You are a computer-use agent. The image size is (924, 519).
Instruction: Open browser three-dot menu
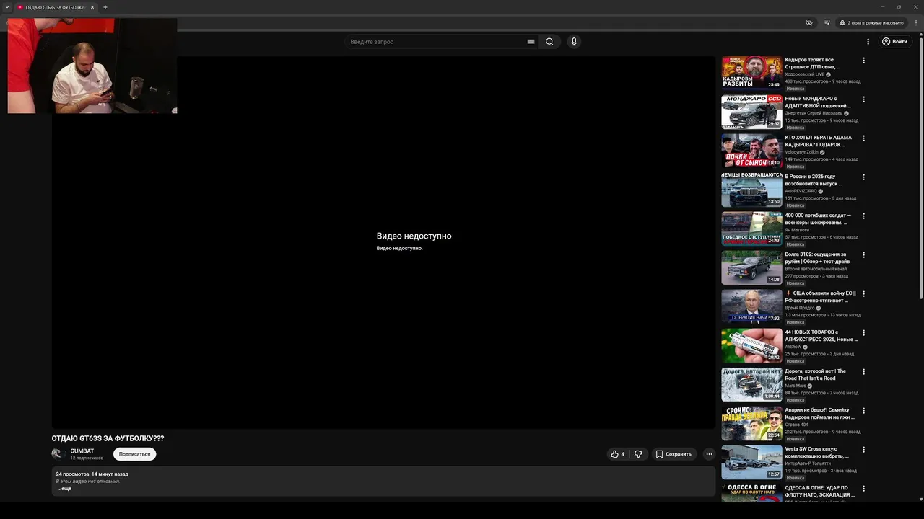[916, 23]
